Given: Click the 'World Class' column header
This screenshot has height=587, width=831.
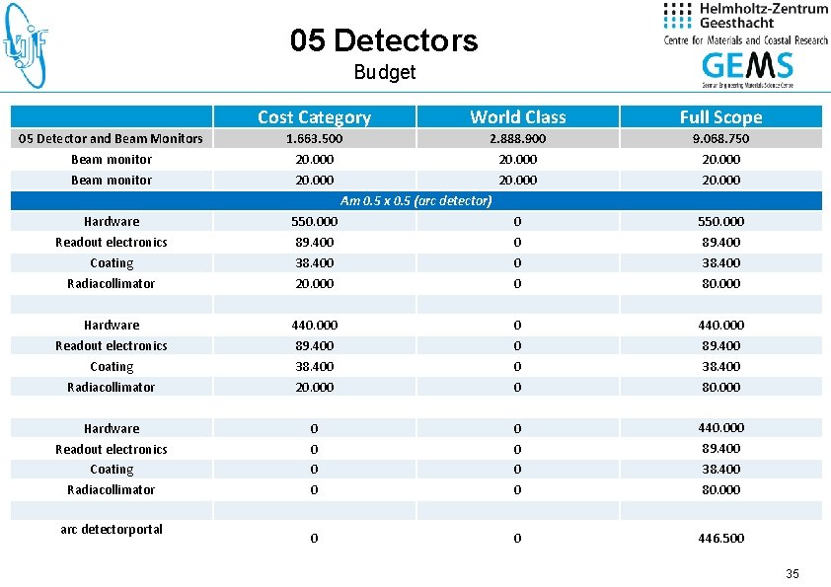Looking at the screenshot, I should point(518,116).
